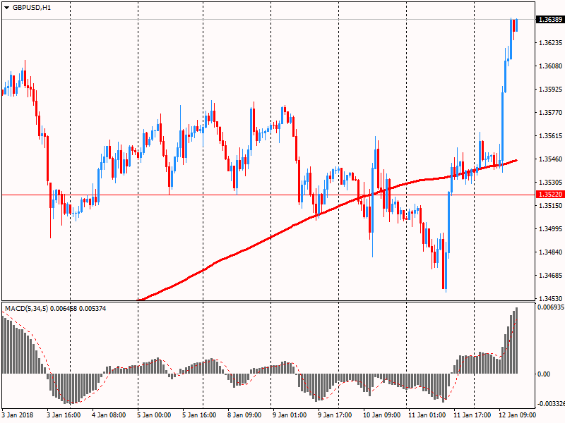The height and width of the screenshot is (423, 565).
Task: Click the GBPUSD,H1 chart title
Action: [x=32, y=7]
